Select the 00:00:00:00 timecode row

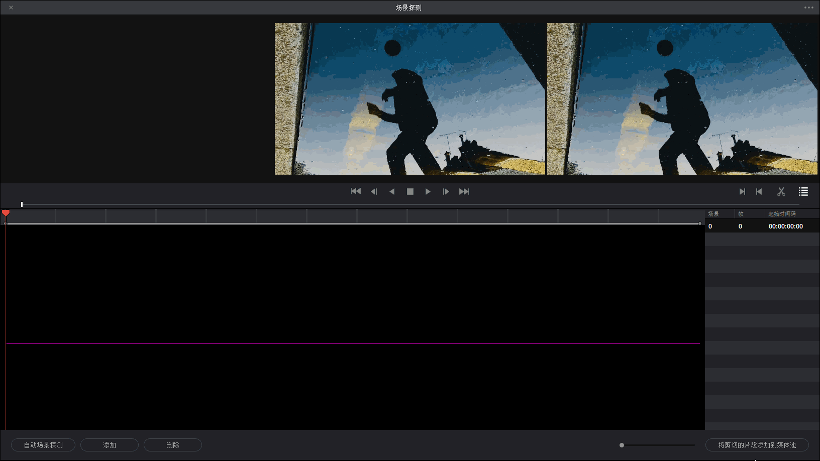762,226
